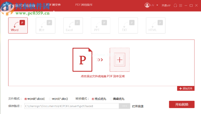Enable 编辑优先 conversion mode
This screenshot has width=201, height=114.
117,99
